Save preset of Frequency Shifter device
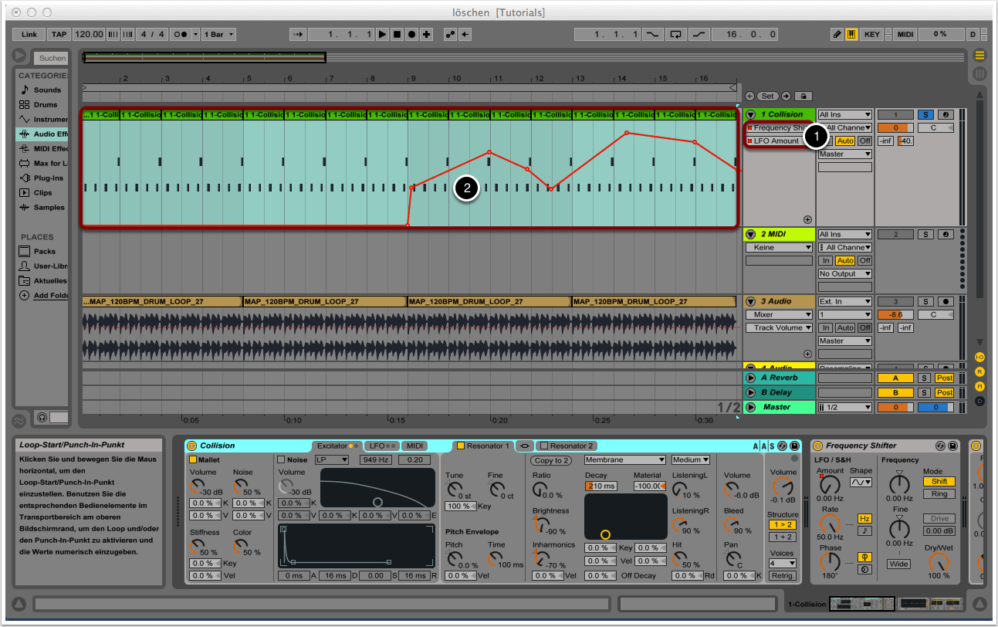The height and width of the screenshot is (627, 998). click(x=952, y=446)
